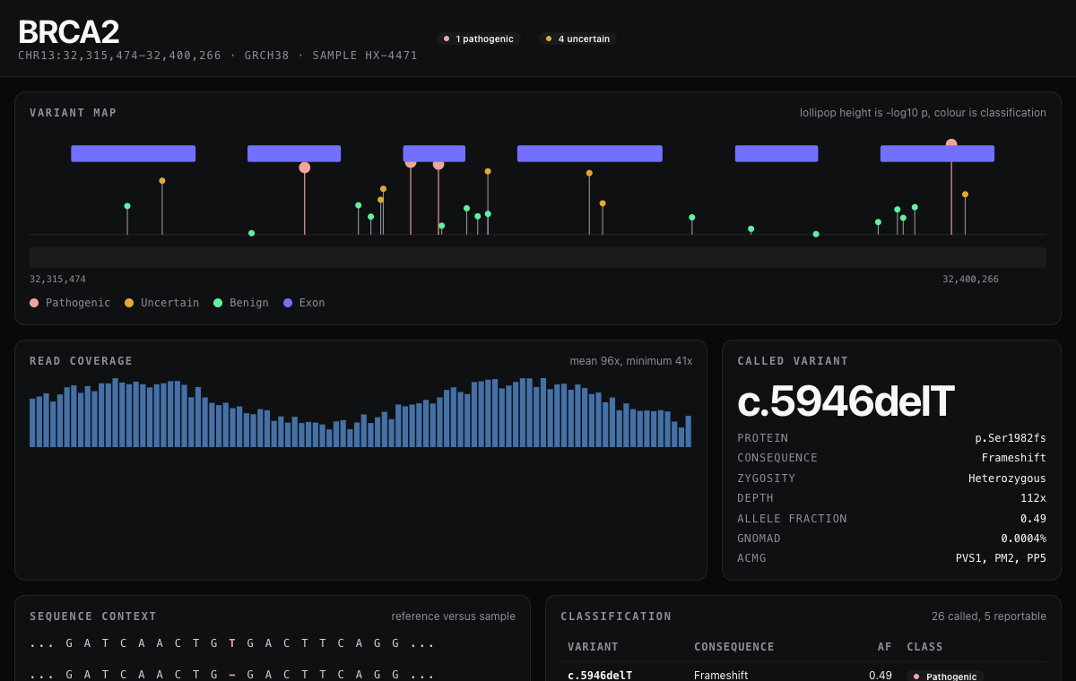Click the '4 uncertain' badge in the header

577,39
